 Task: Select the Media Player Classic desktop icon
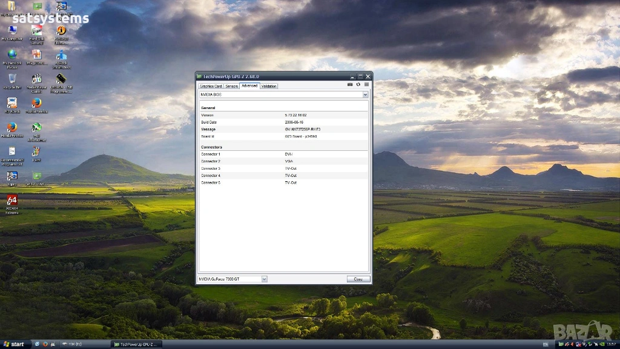tap(36, 79)
